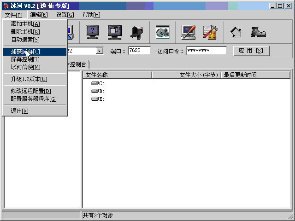The image size is (295, 221).
Task: Focus the 访问口令 password field
Action: click(206, 51)
